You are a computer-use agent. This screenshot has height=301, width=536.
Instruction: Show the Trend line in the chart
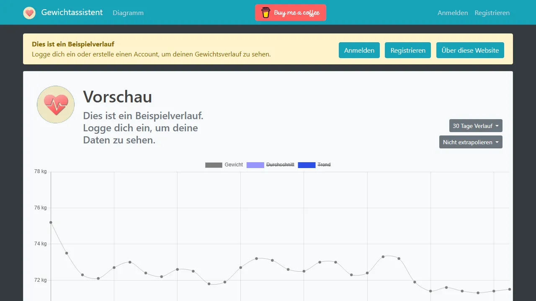[x=324, y=165]
